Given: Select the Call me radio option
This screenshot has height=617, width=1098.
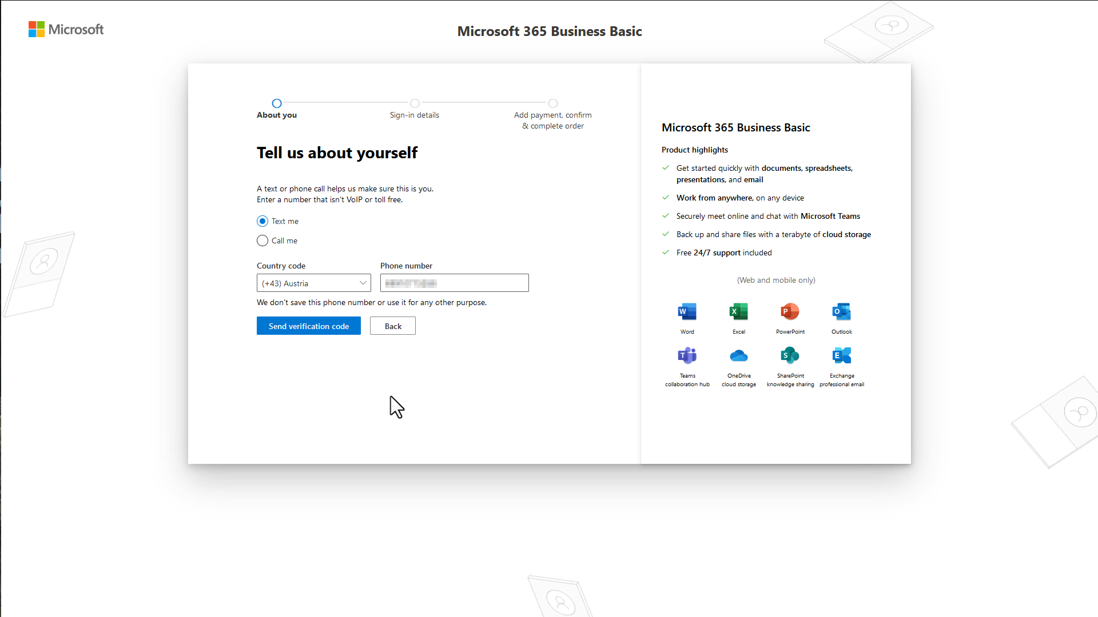Looking at the screenshot, I should [x=262, y=241].
